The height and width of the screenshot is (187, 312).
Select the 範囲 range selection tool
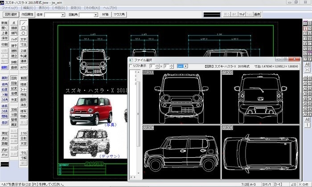tap(24, 78)
